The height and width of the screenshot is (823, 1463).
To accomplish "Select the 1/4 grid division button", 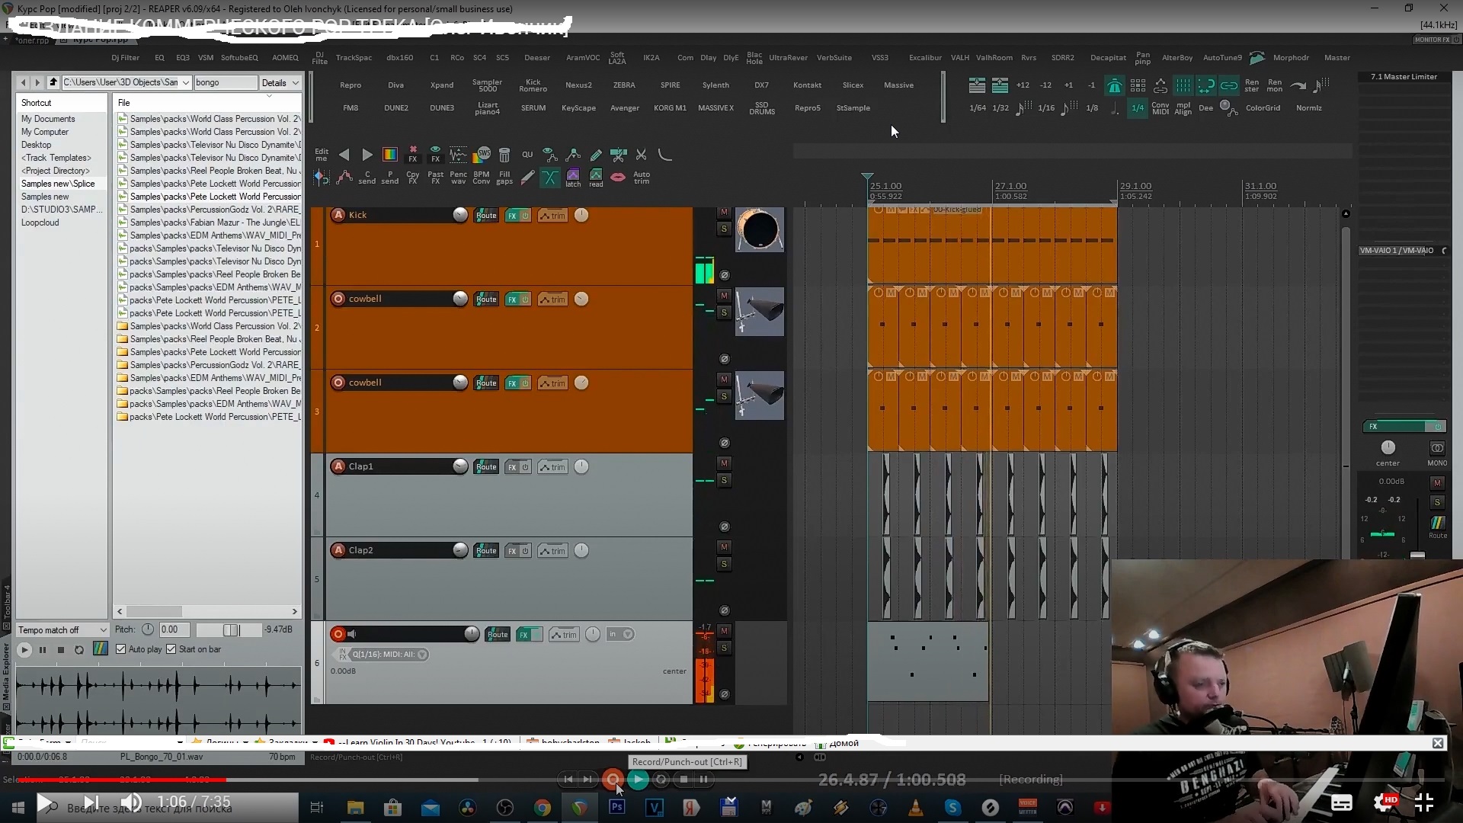I will click(x=1137, y=107).
